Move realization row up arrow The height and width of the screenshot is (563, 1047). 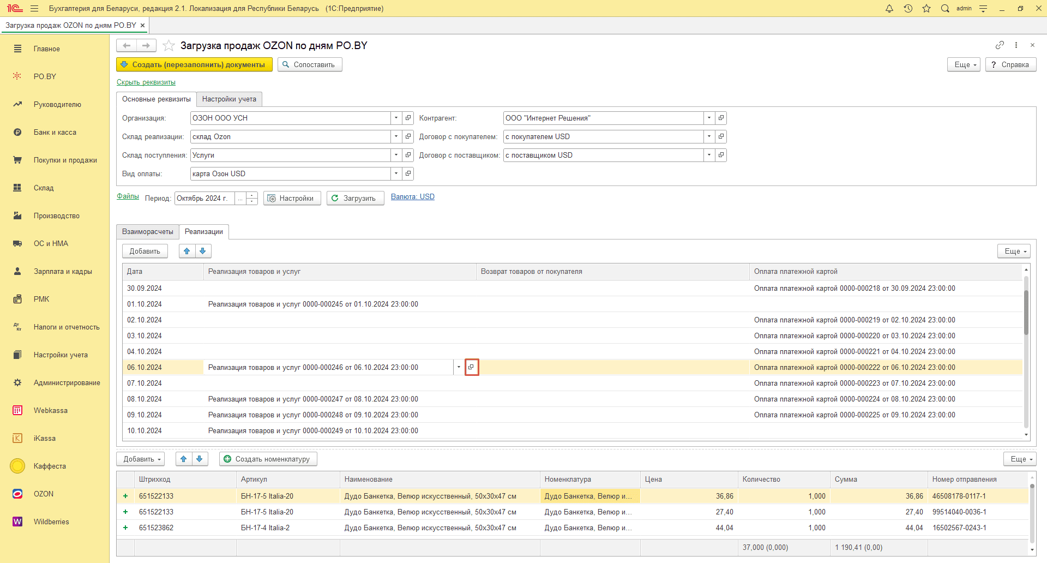(187, 251)
